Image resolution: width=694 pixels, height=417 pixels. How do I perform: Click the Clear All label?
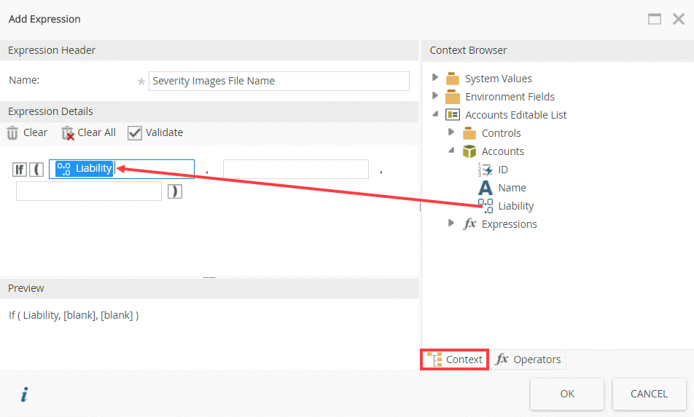click(x=96, y=132)
